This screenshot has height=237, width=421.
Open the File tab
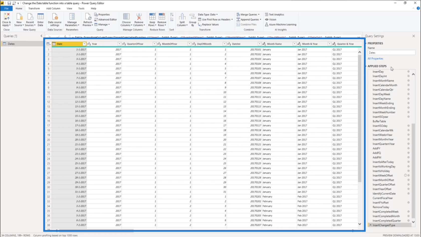coord(6,8)
